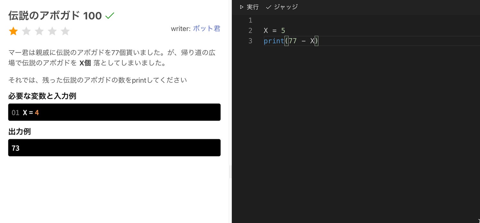Screen dimensions: 480x223
Task: Click the input example block showing X = 4
Action: tap(114, 112)
